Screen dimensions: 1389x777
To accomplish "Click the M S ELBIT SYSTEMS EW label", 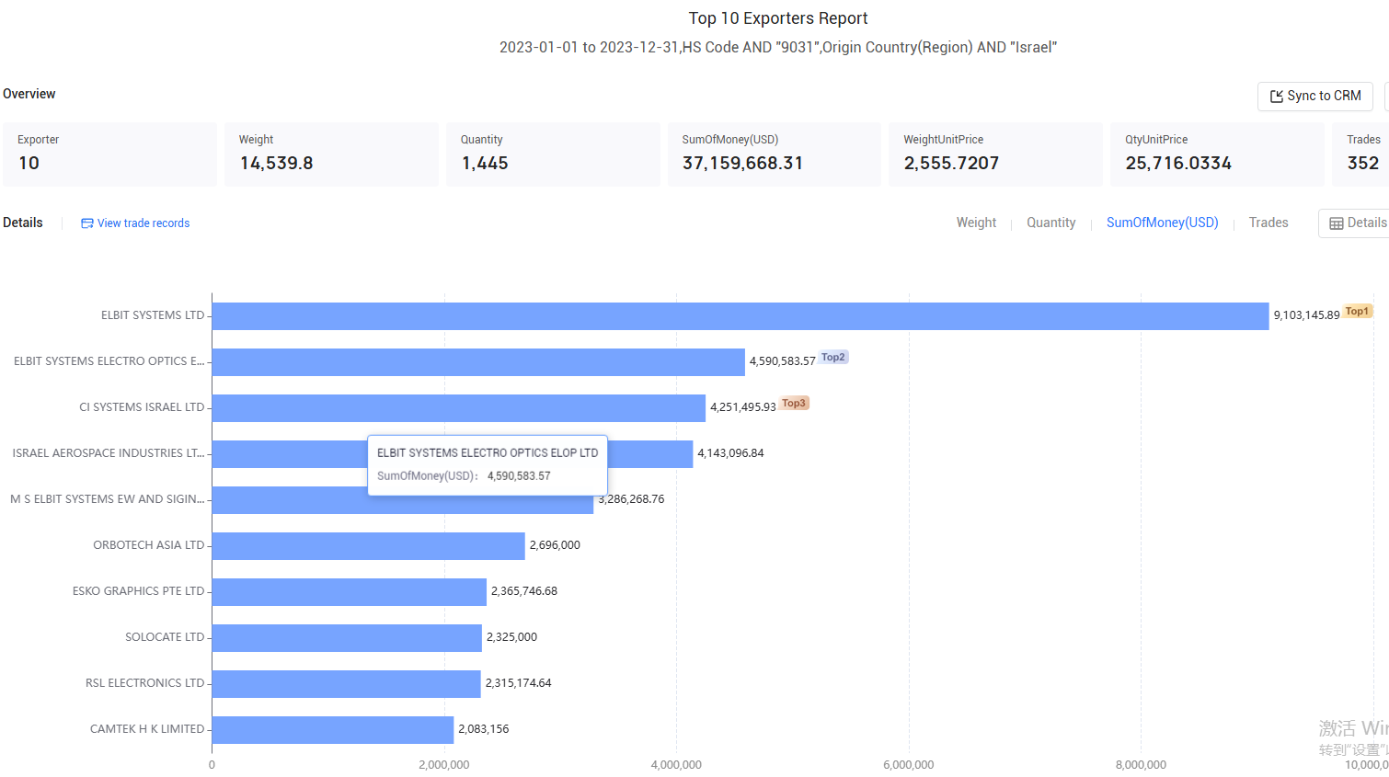I will click(108, 499).
